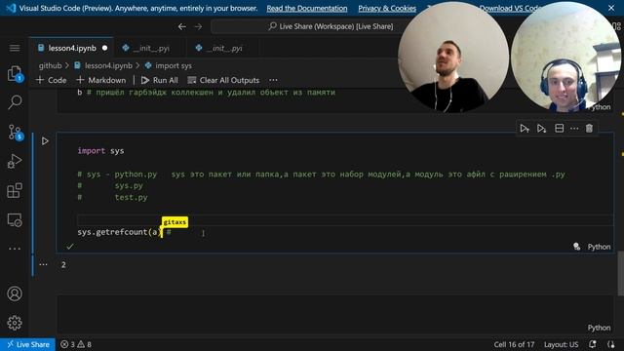This screenshot has width=624, height=351.
Task: Open cell output more actions
Action: 43,264
